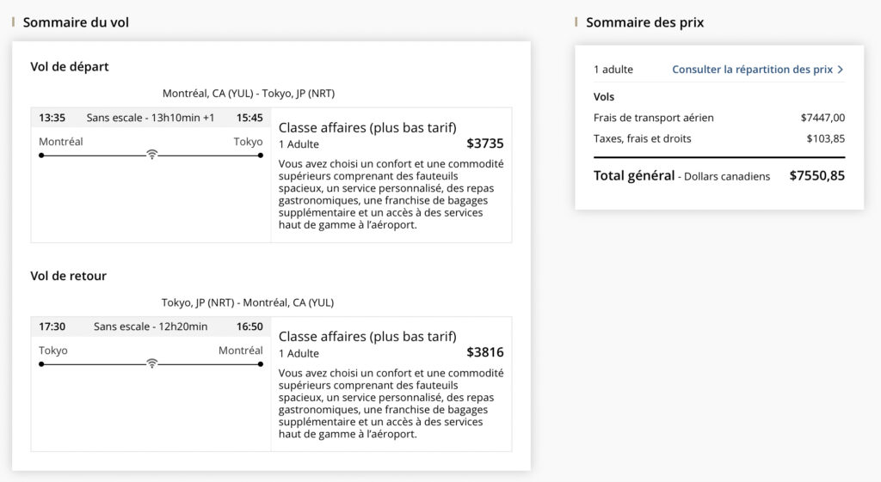Click the "Sommaire des prix" heading
This screenshot has height=482, width=881.
[644, 22]
